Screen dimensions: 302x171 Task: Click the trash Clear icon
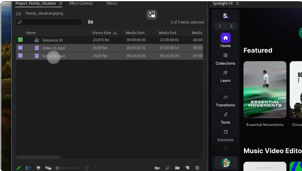[197, 168]
